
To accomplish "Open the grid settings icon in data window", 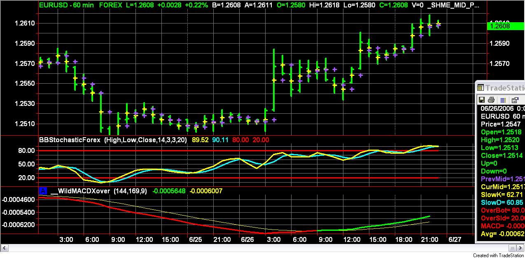I will pyautogui.click(x=503, y=100).
